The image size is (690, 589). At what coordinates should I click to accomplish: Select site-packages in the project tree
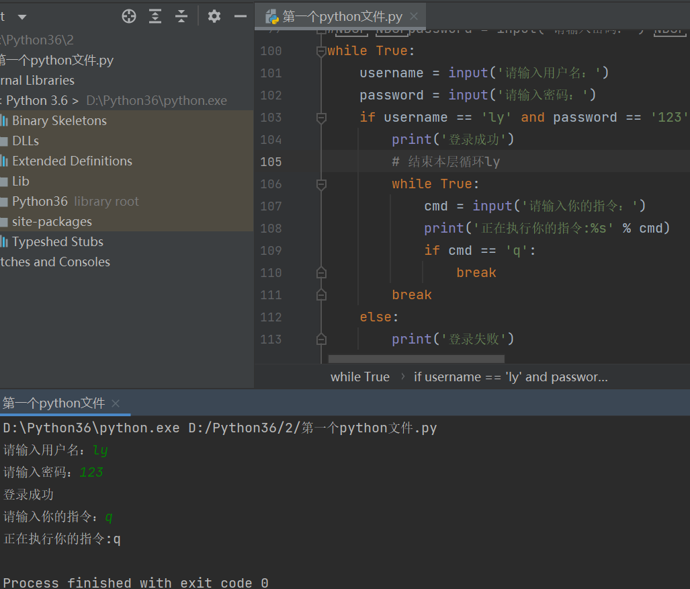[52, 222]
